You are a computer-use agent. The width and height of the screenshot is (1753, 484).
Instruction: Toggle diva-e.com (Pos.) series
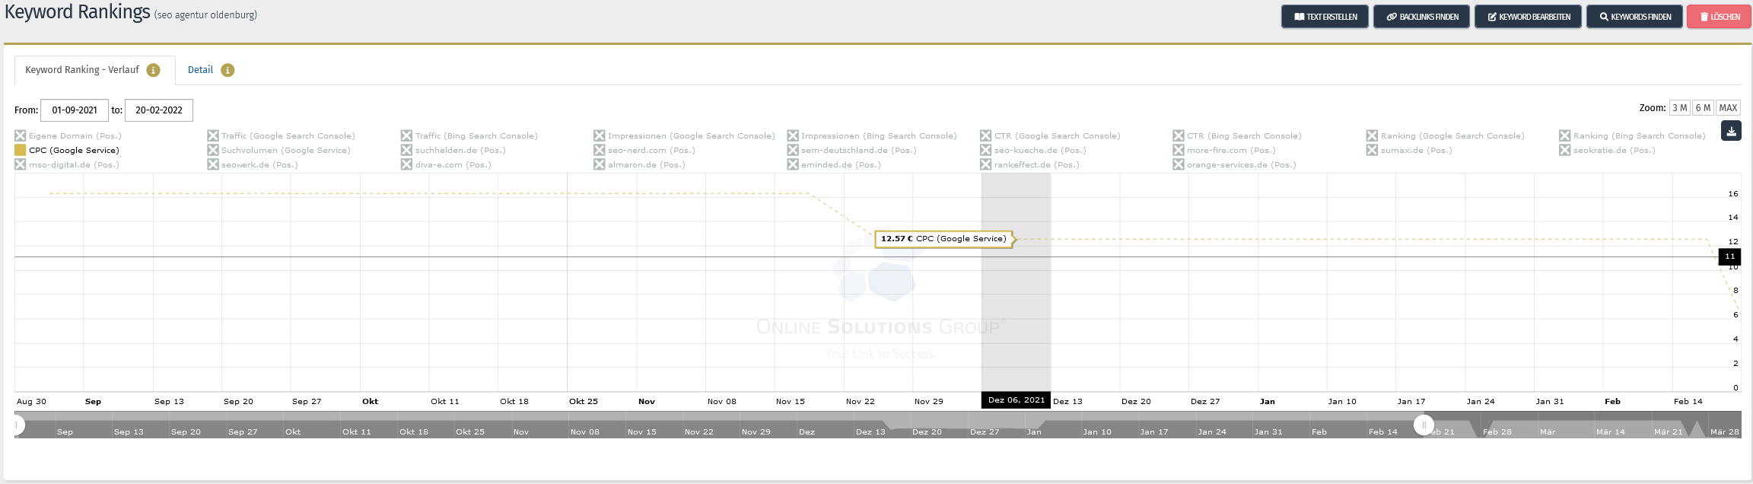[x=446, y=165]
